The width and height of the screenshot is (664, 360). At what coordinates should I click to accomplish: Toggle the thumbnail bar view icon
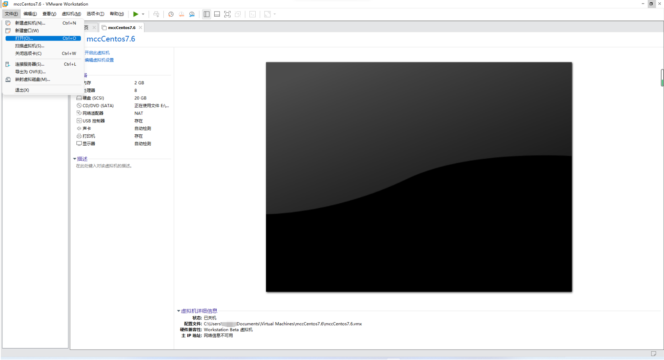(x=217, y=14)
